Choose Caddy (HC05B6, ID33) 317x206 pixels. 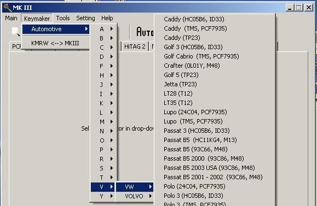tap(215, 19)
